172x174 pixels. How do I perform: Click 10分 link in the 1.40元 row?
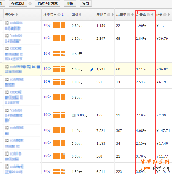click(47, 130)
